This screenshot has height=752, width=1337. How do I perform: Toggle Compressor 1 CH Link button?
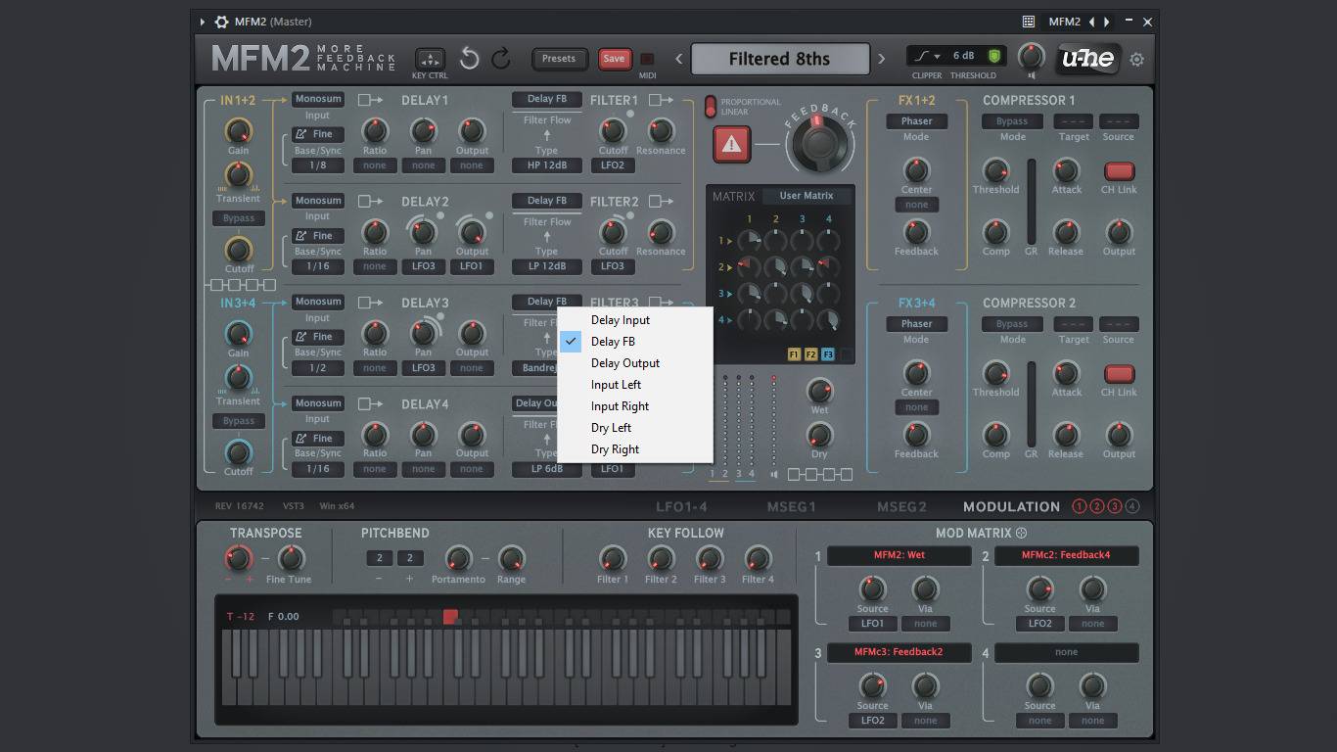click(1119, 171)
